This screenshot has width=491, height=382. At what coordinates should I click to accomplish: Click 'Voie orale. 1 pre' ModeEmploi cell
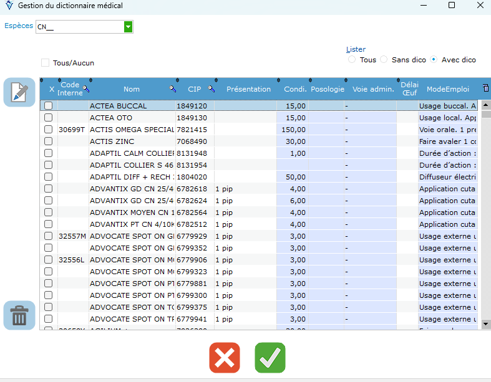click(x=448, y=130)
